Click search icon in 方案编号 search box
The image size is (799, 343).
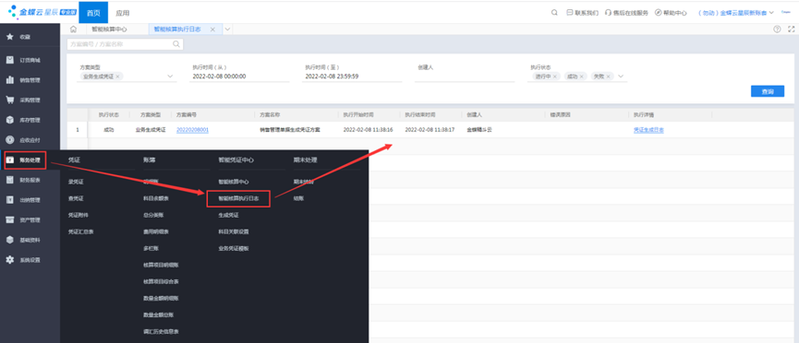(176, 44)
